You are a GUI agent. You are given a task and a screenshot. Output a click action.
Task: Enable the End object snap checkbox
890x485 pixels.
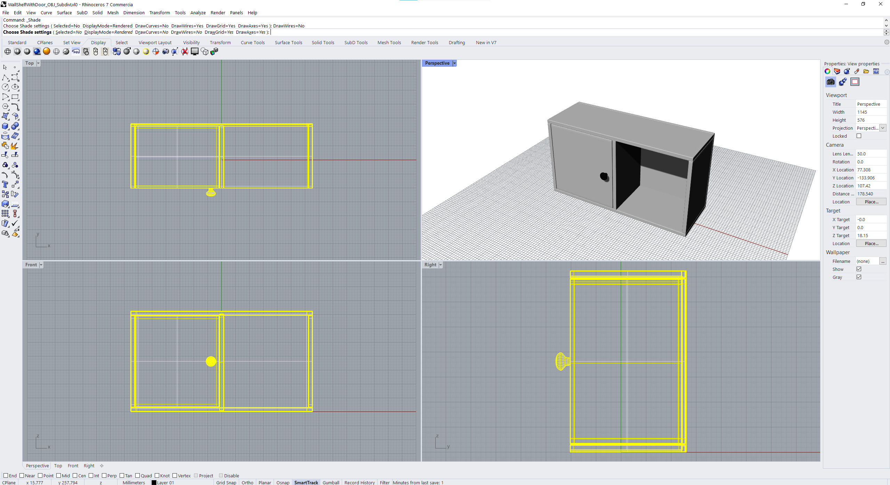6,476
